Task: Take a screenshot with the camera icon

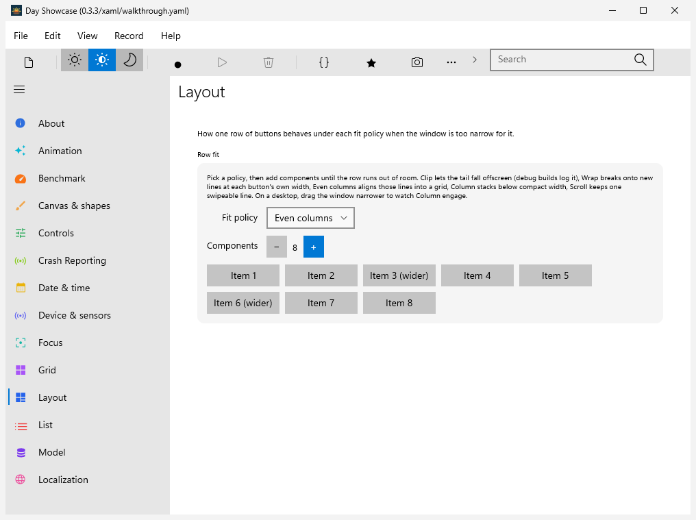Action: tap(417, 62)
